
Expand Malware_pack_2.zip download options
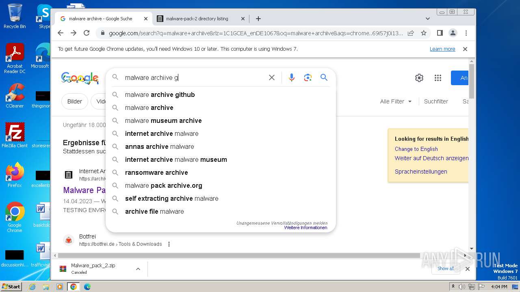(x=138, y=269)
